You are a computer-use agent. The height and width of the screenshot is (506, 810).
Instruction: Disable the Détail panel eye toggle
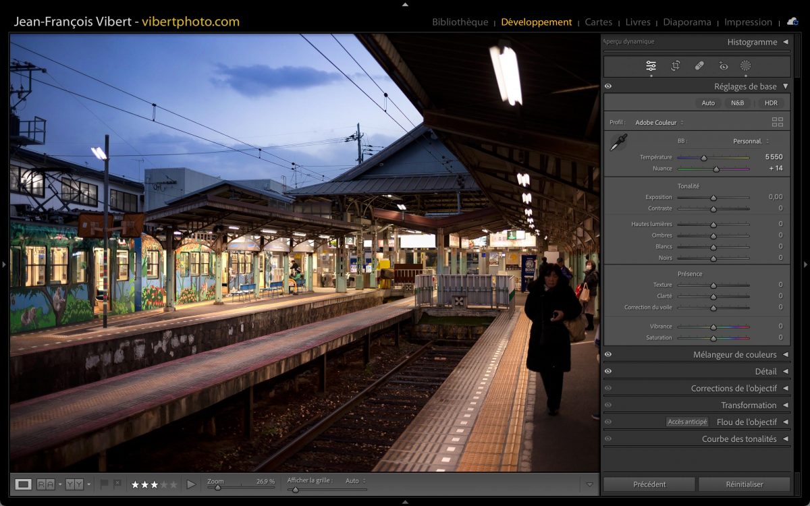coord(608,371)
